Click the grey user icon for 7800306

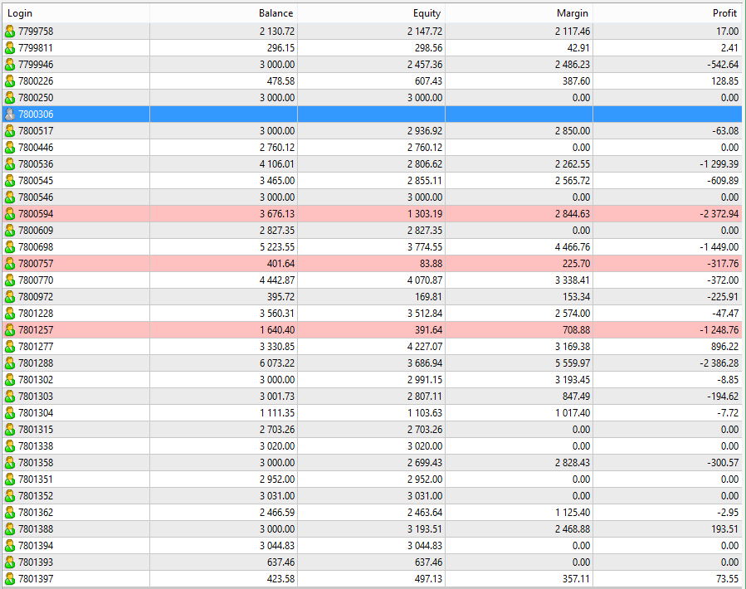tap(10, 114)
